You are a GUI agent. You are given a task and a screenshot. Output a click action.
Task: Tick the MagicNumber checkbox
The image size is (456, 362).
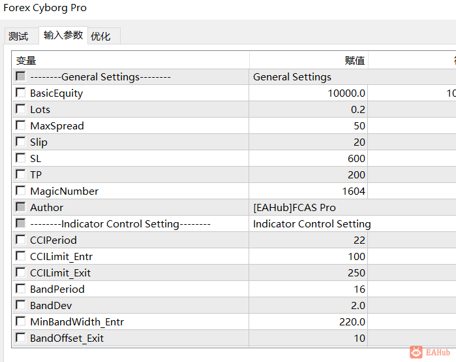pos(21,191)
